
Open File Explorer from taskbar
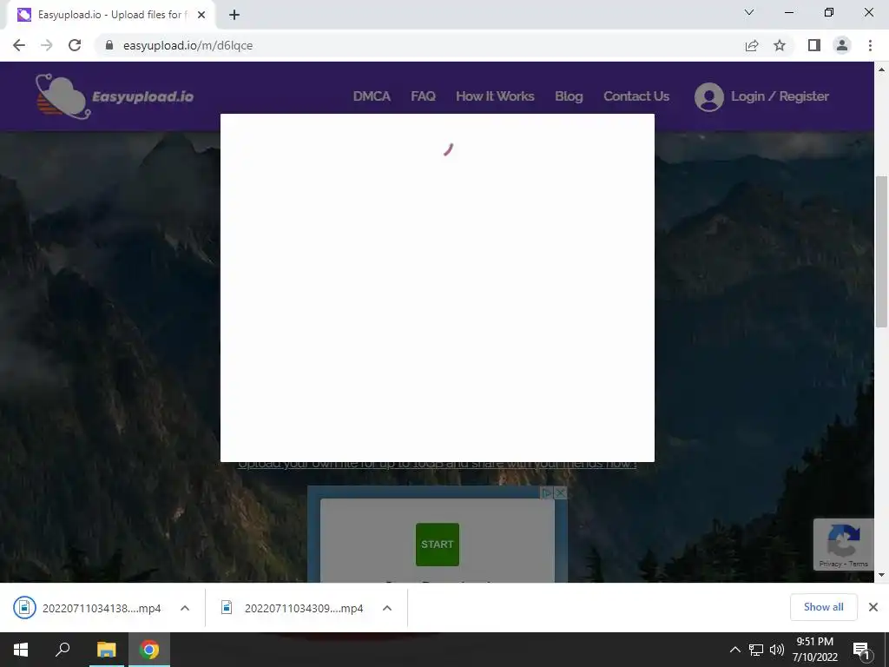107,650
